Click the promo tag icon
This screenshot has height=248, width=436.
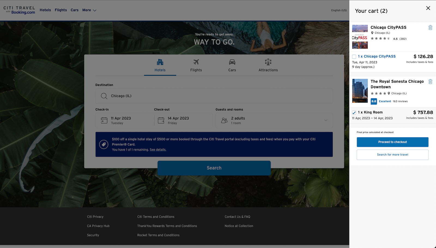104,145
